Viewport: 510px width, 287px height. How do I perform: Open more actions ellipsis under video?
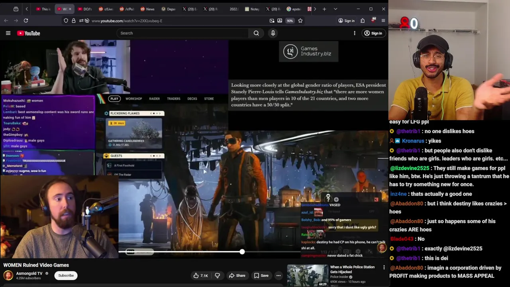pyautogui.click(x=279, y=275)
